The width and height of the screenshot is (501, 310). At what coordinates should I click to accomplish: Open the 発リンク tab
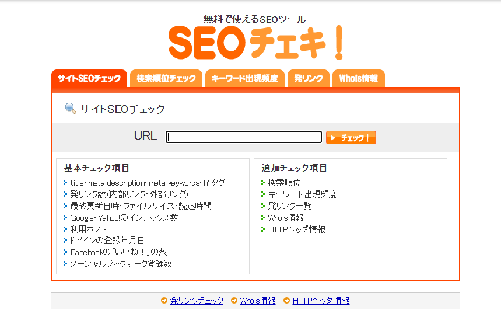point(309,79)
